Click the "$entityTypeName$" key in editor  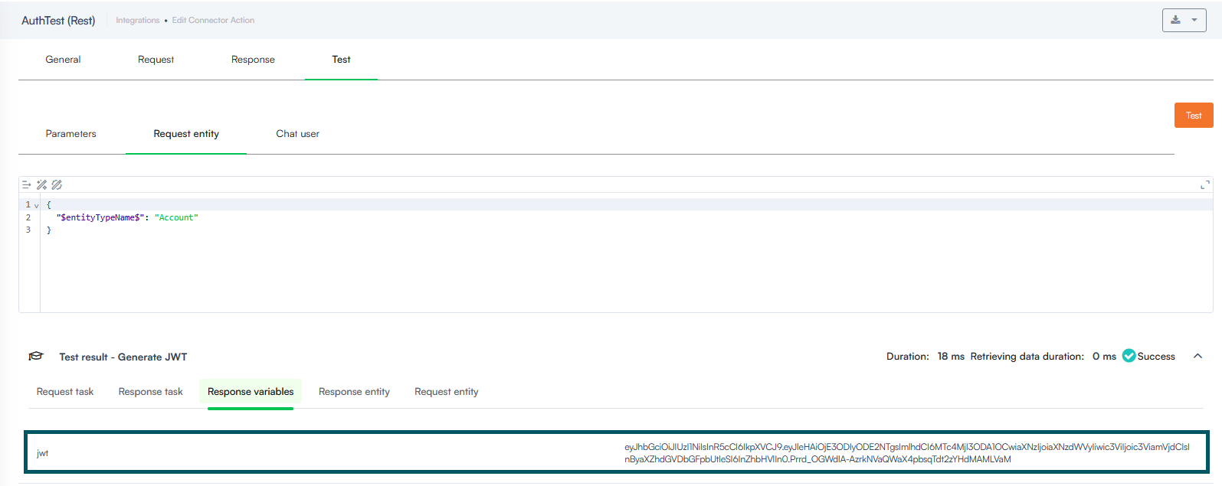click(x=100, y=217)
